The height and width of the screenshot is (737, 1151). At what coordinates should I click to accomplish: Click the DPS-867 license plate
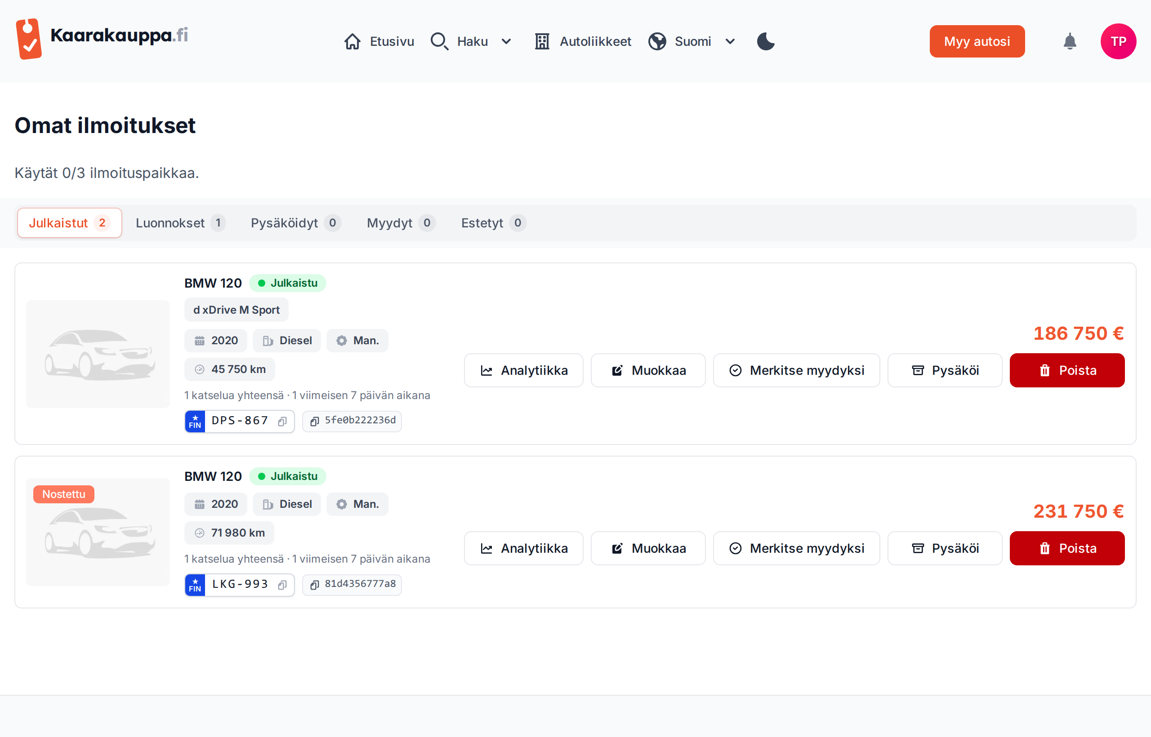pos(239,421)
